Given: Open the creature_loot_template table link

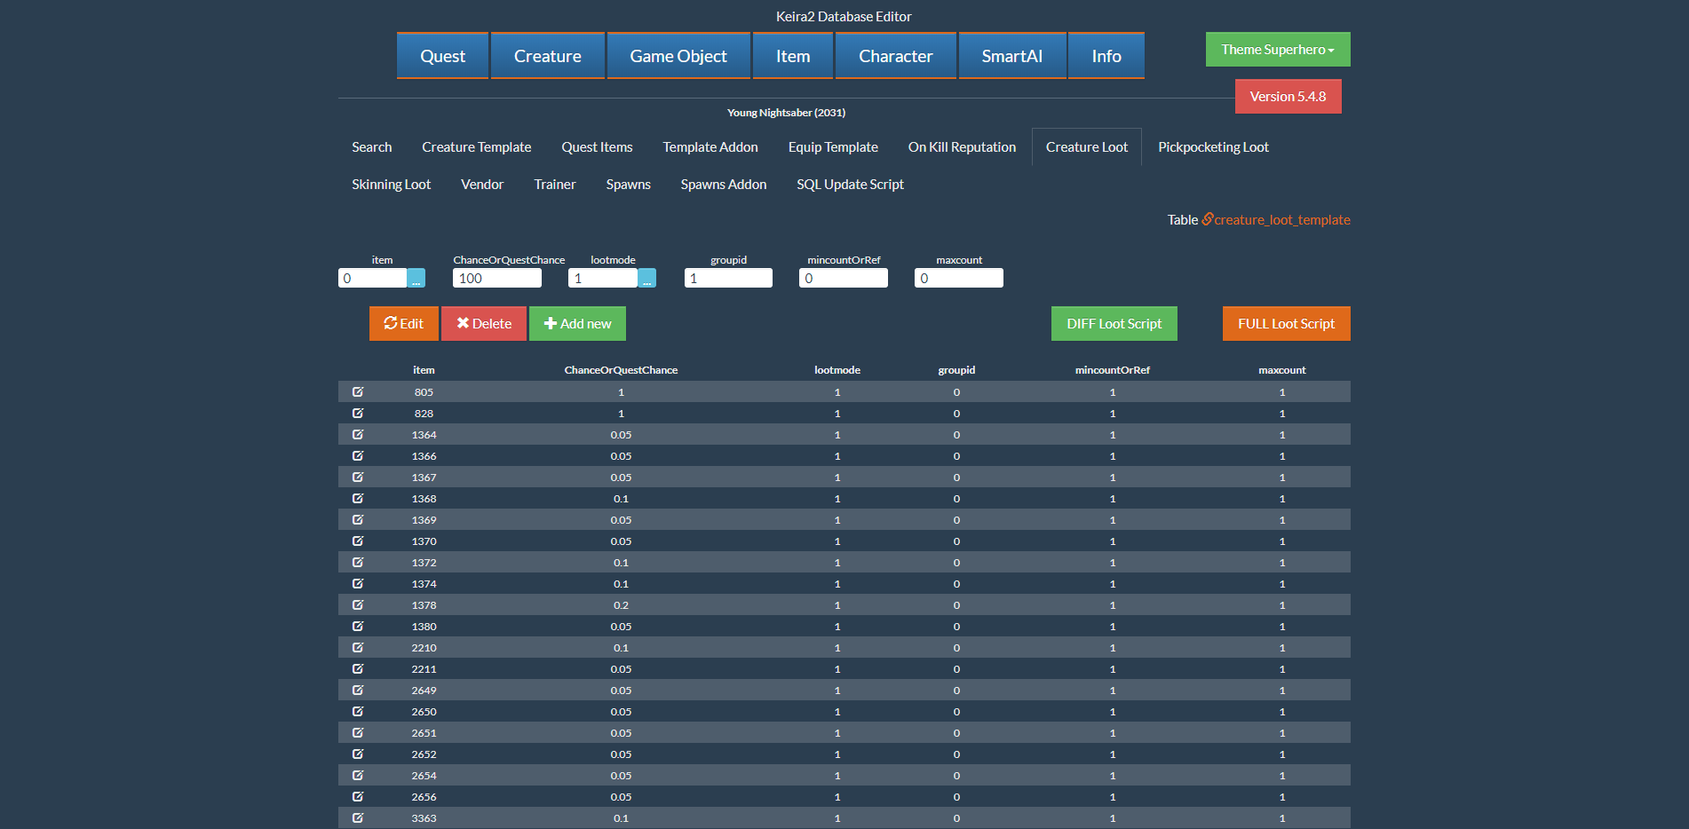Looking at the screenshot, I should point(1276,220).
